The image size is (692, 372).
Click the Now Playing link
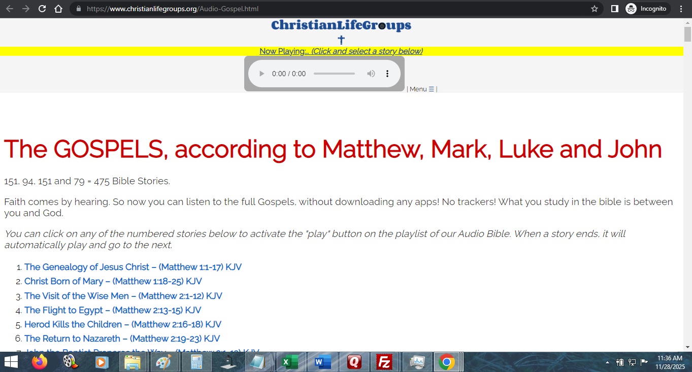341,51
